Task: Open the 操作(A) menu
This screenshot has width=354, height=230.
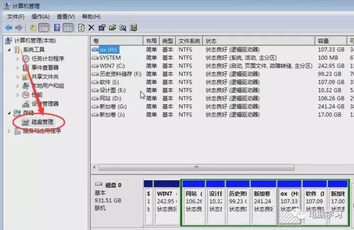Action: (40, 17)
